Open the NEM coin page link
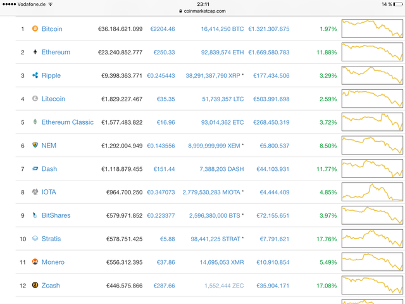The height and width of the screenshot is (304, 405). (49, 146)
